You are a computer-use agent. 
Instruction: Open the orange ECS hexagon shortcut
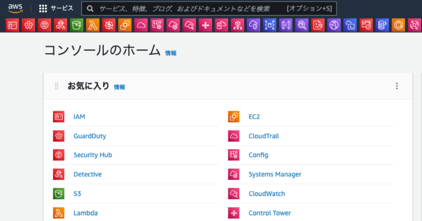pyautogui.click(x=398, y=25)
